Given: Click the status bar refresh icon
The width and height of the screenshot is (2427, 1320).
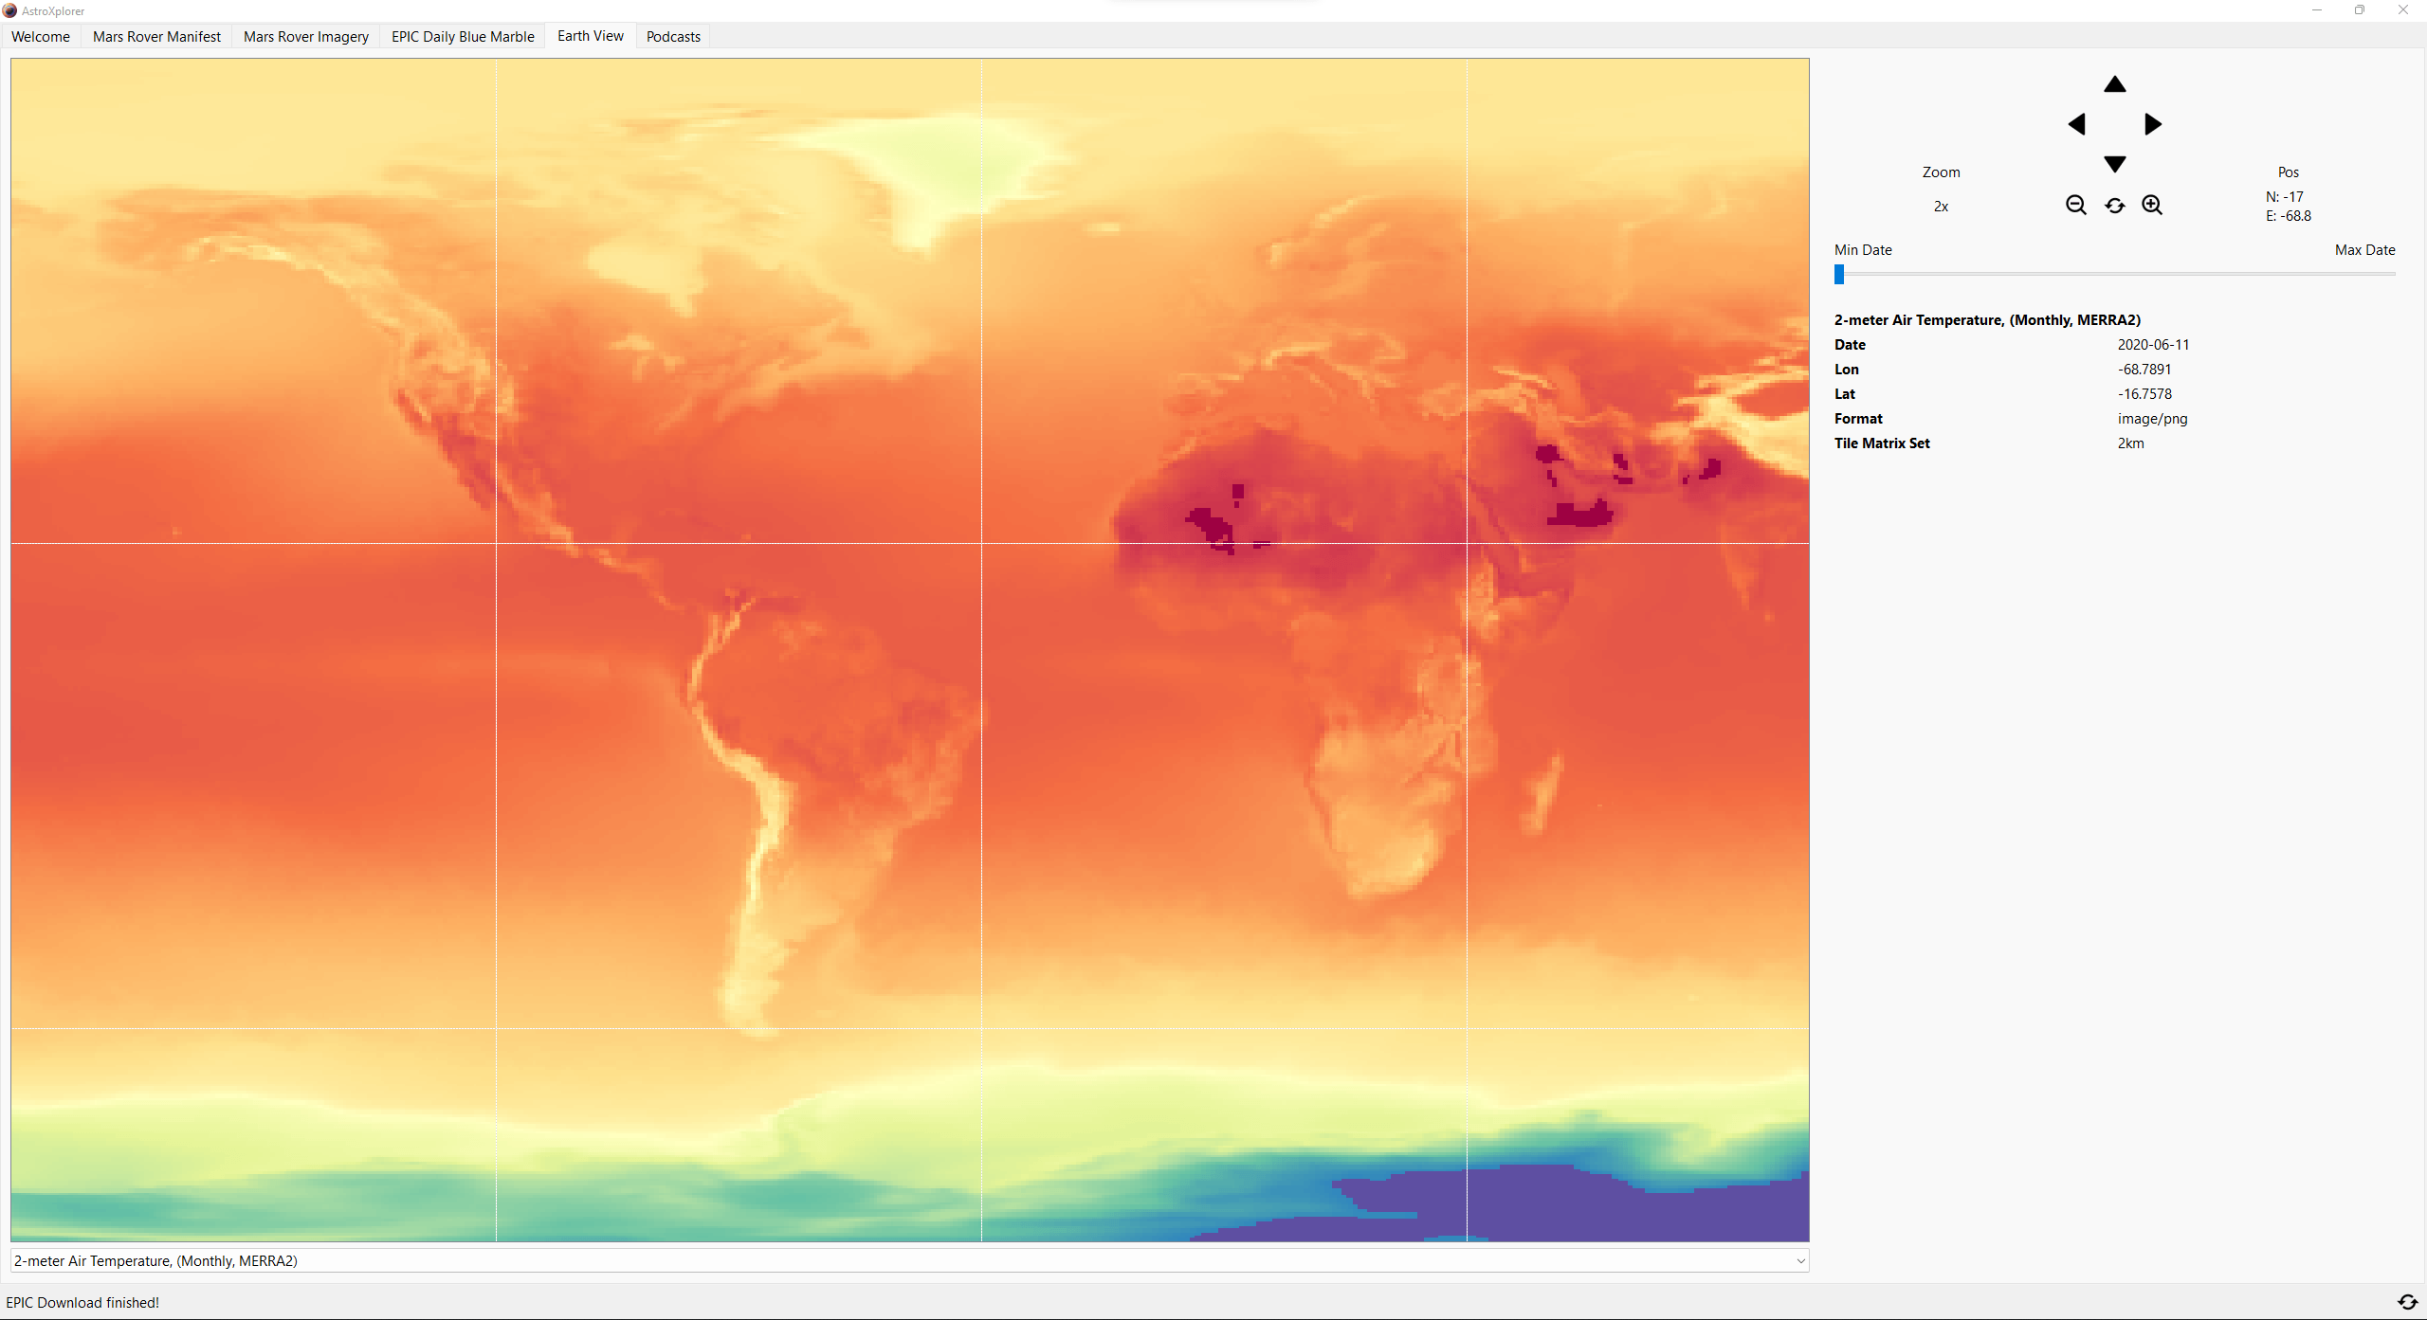Looking at the screenshot, I should tap(2407, 1302).
